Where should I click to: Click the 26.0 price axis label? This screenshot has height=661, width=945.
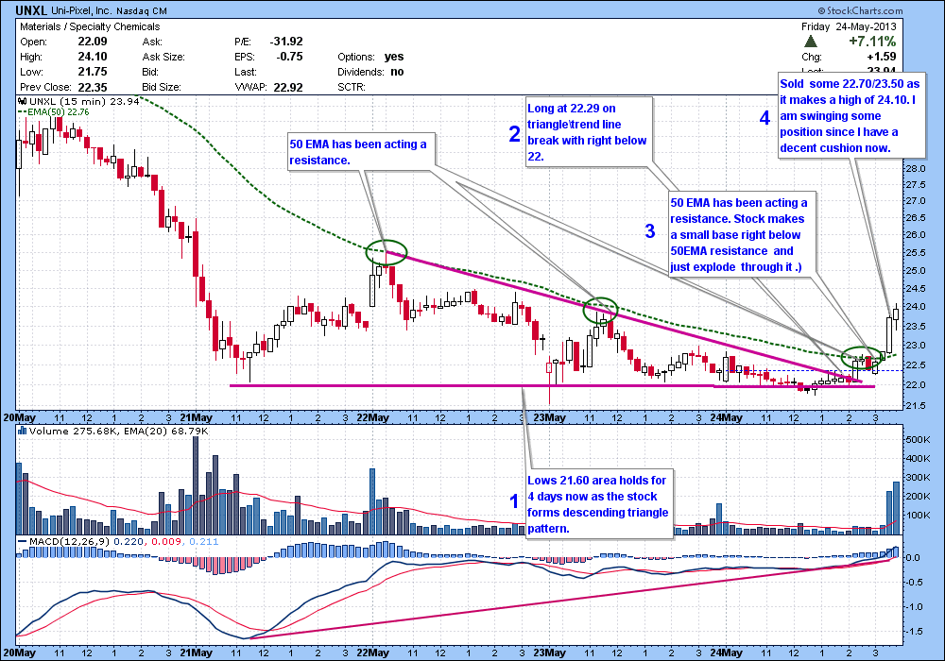[916, 234]
